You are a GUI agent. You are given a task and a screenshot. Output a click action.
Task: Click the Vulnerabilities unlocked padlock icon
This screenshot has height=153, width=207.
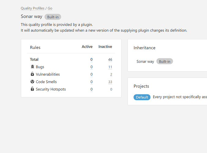[32, 74]
